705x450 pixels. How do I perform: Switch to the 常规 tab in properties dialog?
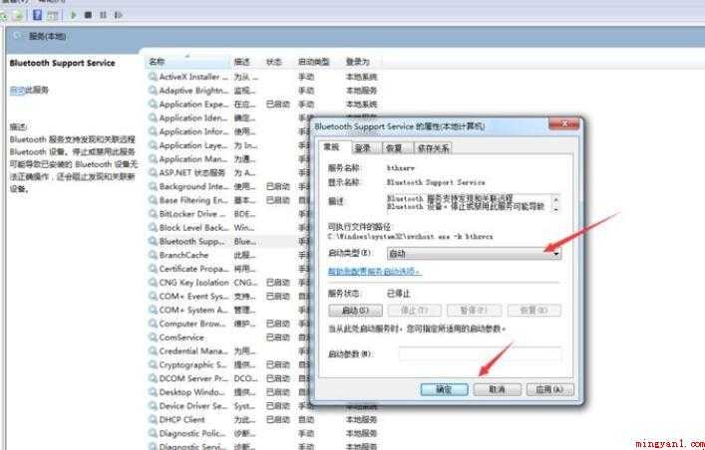click(332, 147)
